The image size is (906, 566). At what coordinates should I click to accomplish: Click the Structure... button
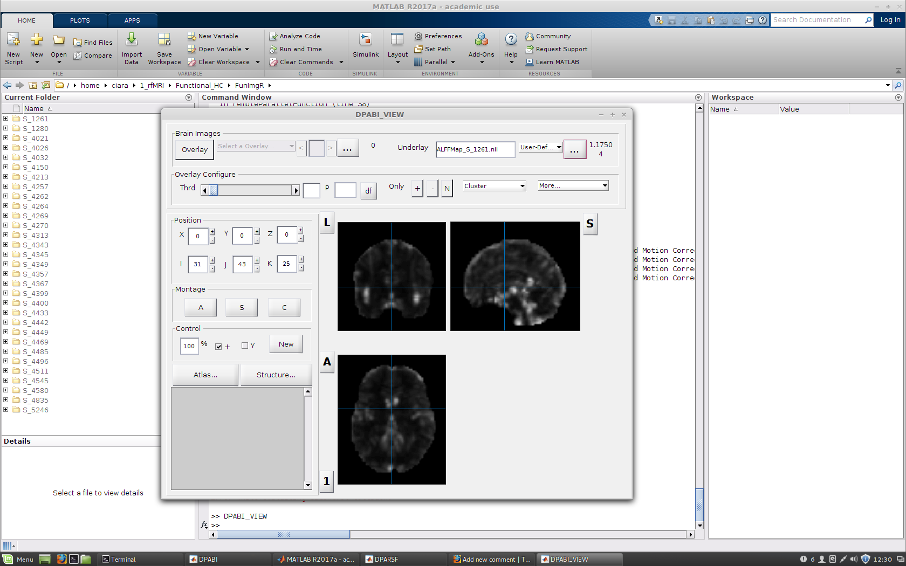pos(276,375)
